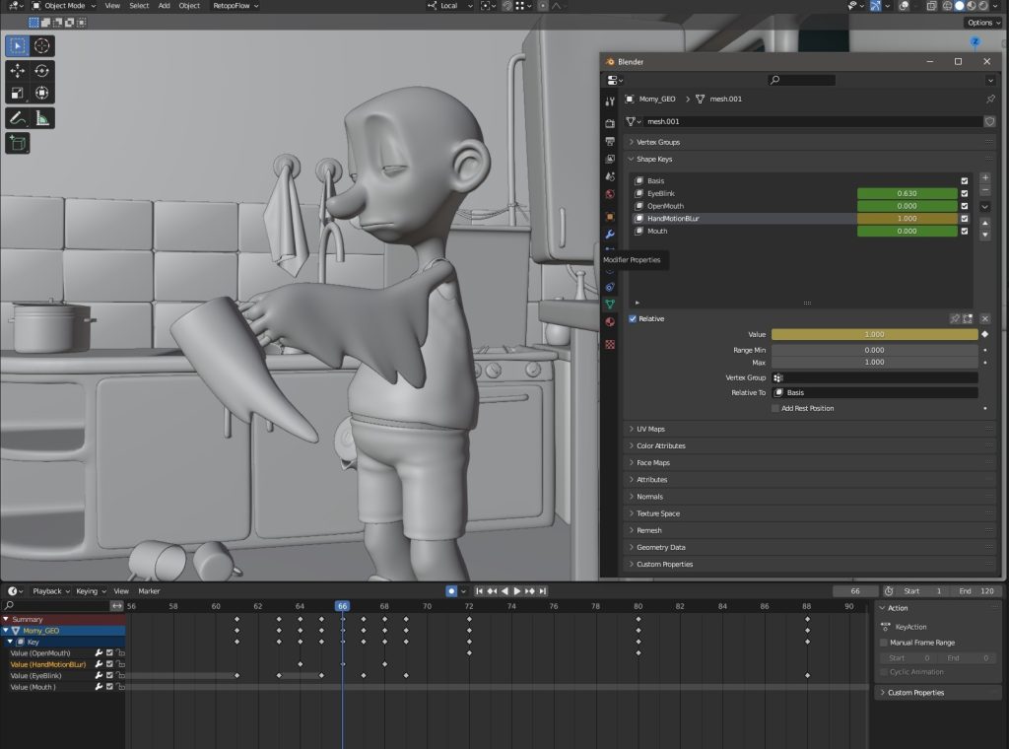
Task: Remove the selected shape key with minus
Action: coord(985,190)
